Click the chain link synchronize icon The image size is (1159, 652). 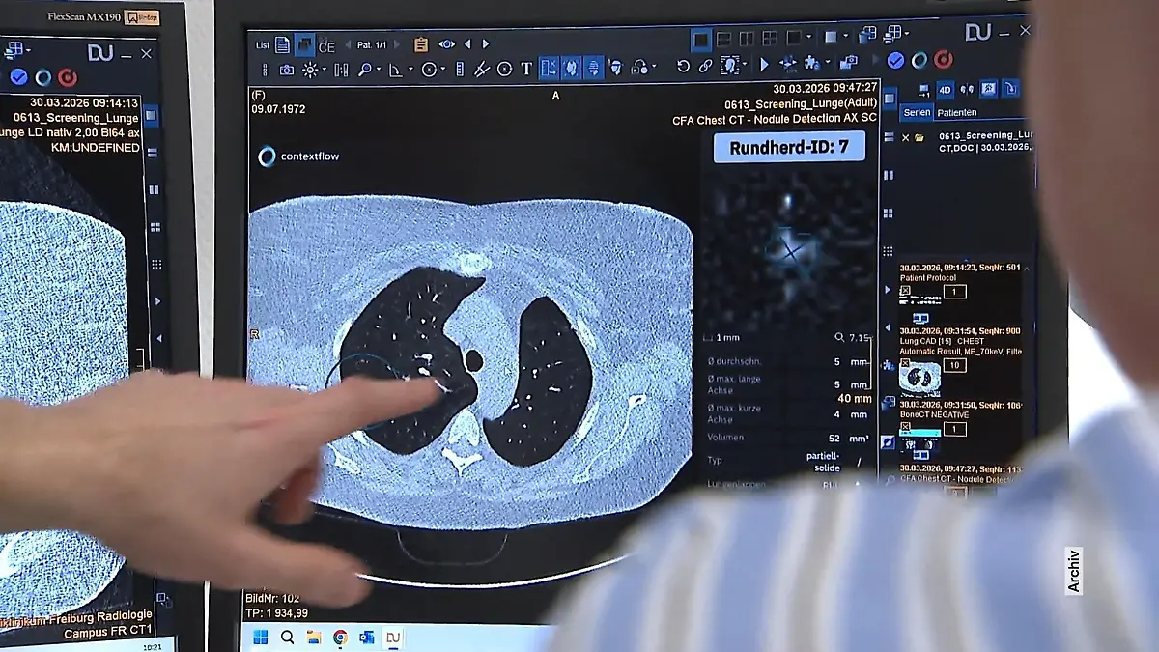coord(706,66)
